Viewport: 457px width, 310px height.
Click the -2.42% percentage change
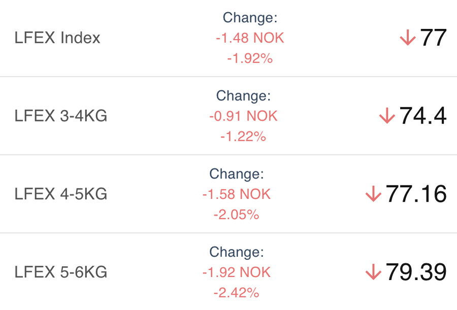point(237,293)
